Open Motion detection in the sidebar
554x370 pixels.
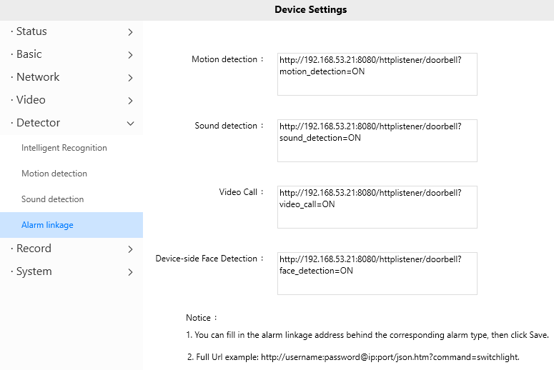[x=54, y=174]
